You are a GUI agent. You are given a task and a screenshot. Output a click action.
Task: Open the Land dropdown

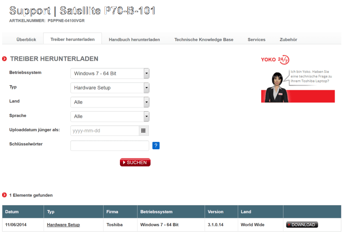click(110, 102)
